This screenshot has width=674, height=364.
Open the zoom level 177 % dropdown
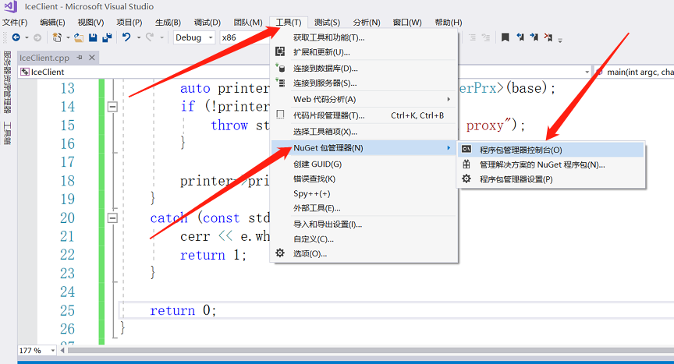(x=53, y=350)
